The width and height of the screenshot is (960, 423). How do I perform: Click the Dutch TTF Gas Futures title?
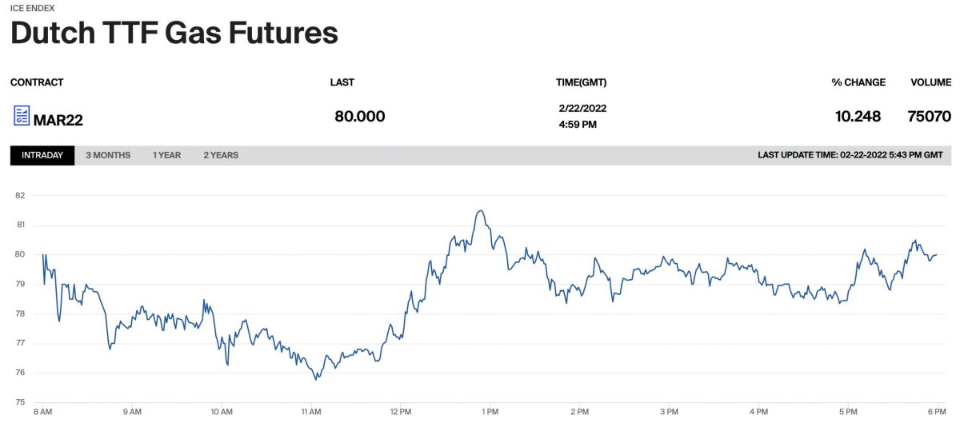174,33
